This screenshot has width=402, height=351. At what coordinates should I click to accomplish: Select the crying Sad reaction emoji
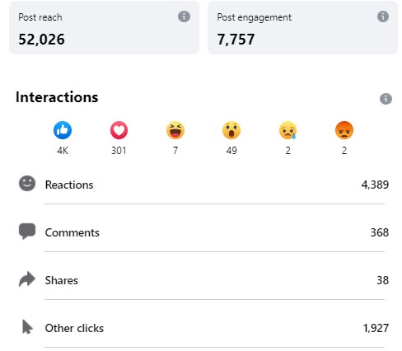pyautogui.click(x=287, y=130)
